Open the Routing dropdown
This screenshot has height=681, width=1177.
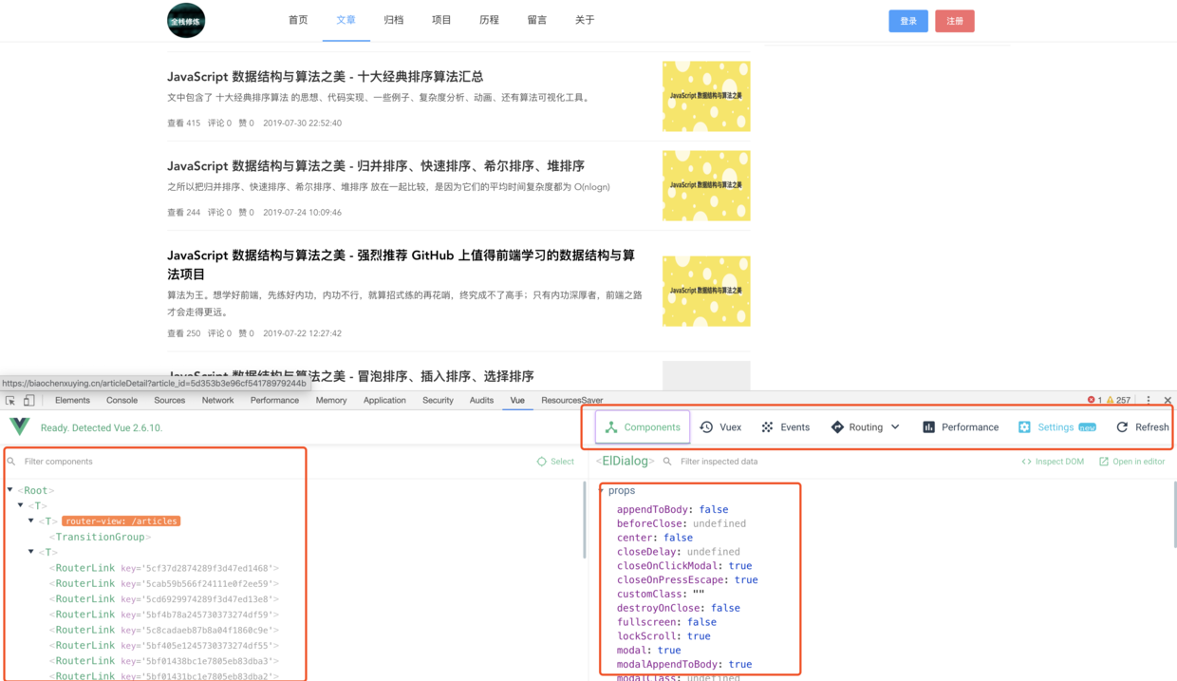865,427
